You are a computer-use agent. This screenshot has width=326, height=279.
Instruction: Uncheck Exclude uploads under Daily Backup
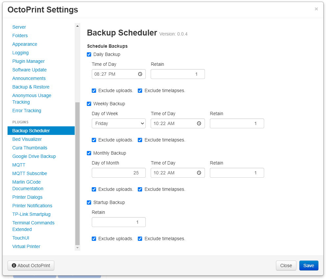pyautogui.click(x=94, y=91)
